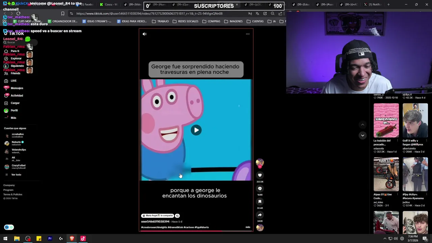Click the zoom magnifier icon in address bar
The height and width of the screenshot is (243, 432).
pos(273,13)
